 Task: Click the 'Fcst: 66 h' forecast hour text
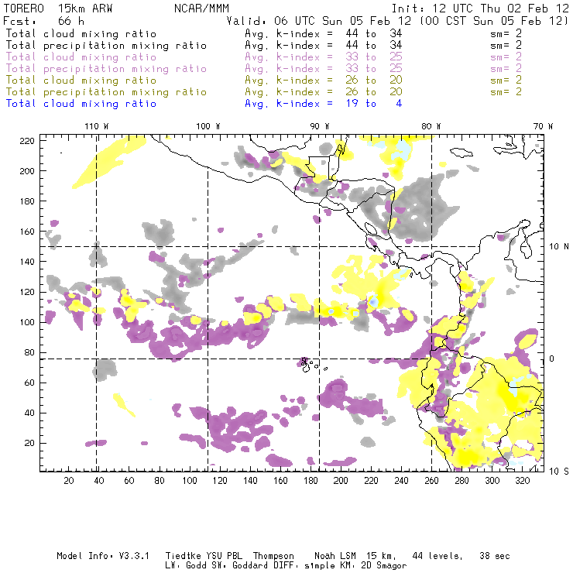[x=44, y=21]
